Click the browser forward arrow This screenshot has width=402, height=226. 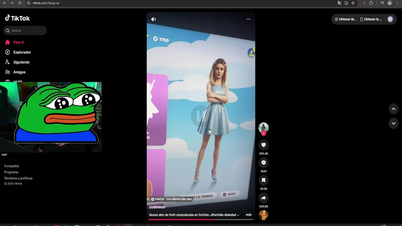point(12,3)
